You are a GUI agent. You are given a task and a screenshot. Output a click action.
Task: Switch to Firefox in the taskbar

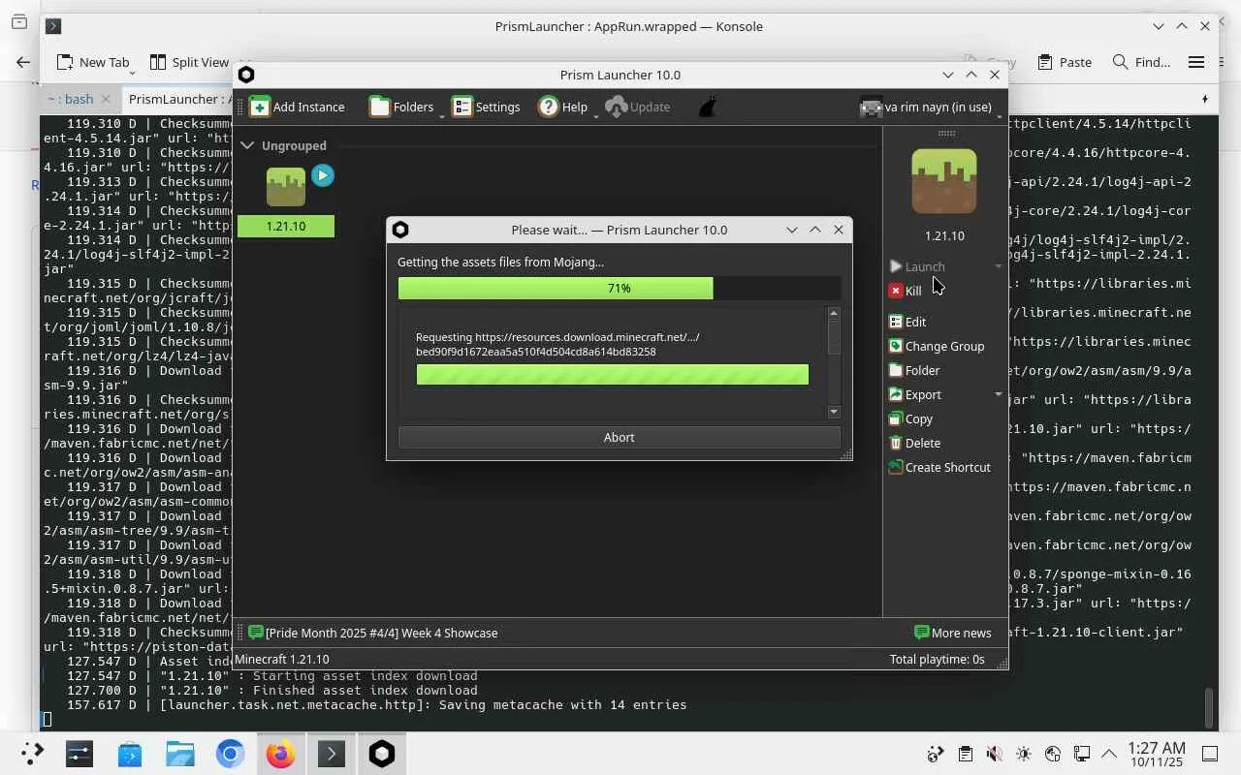[x=281, y=754]
